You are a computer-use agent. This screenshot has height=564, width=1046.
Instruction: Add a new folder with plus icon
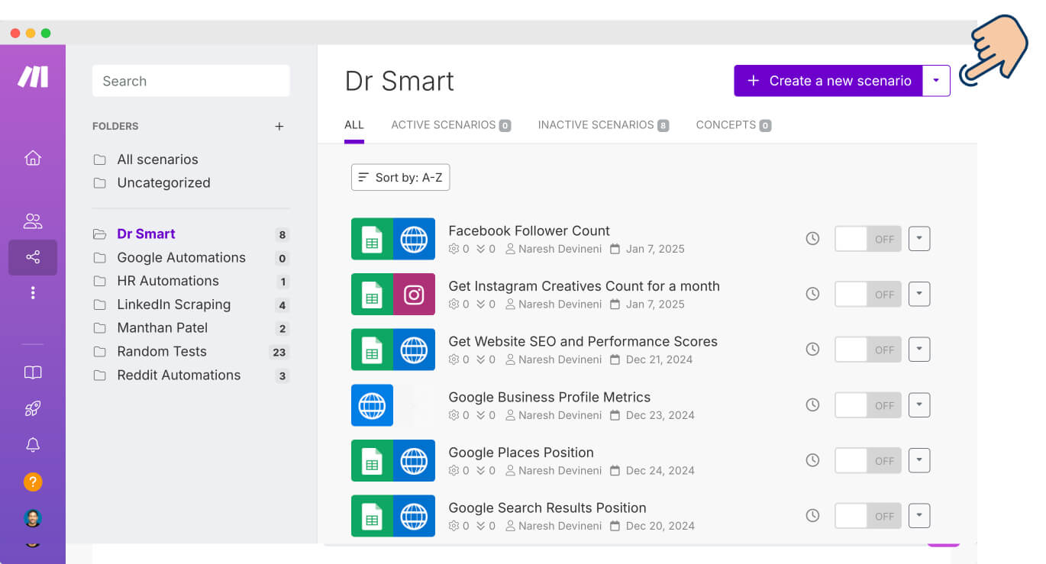point(279,126)
